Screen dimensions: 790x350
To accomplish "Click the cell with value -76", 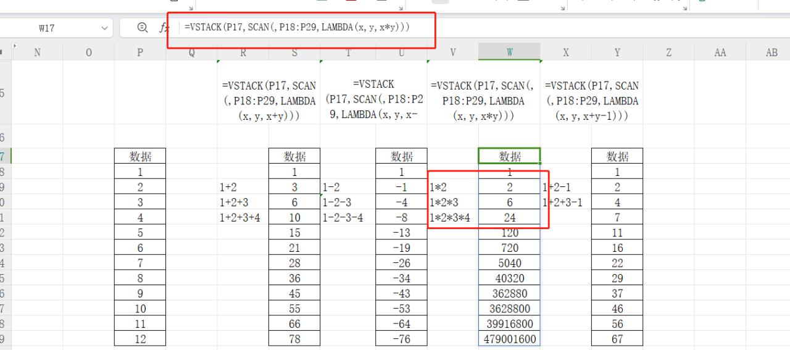I will tap(401, 339).
